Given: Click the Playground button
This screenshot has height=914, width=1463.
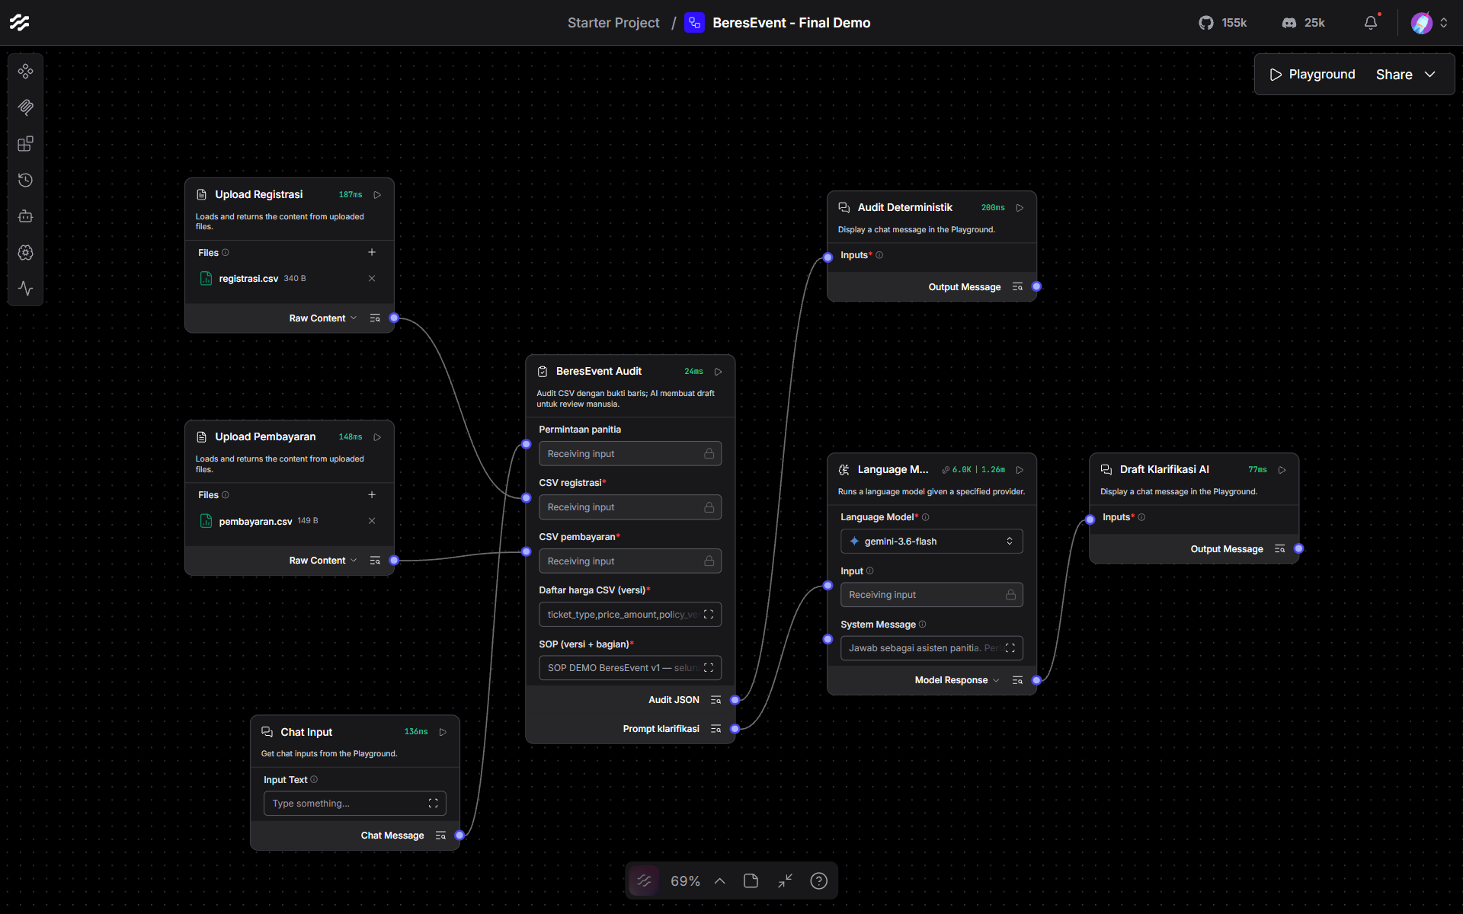Looking at the screenshot, I should tap(1312, 75).
